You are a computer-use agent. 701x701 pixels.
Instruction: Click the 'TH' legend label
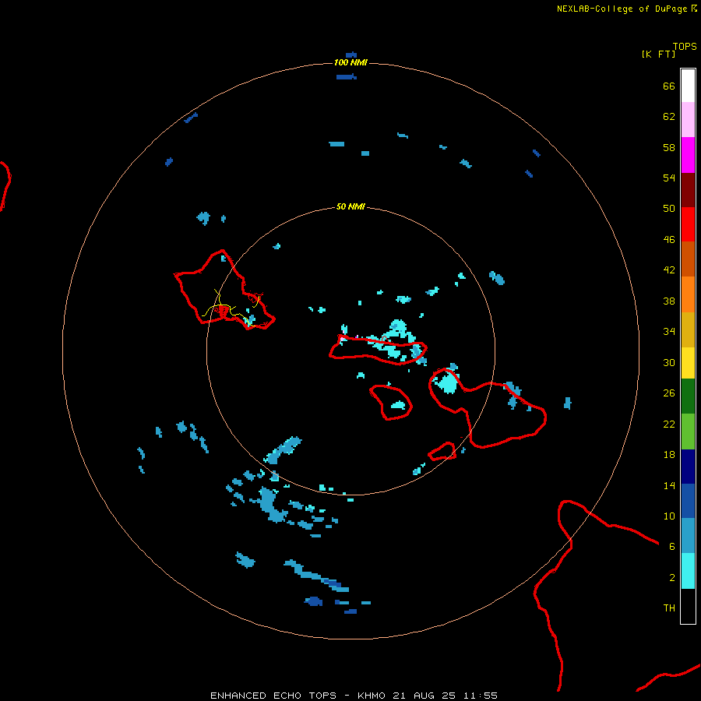(x=669, y=608)
